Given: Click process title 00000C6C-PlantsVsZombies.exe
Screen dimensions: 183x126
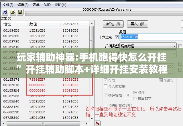Looking at the screenshot, I should click(x=107, y=9).
